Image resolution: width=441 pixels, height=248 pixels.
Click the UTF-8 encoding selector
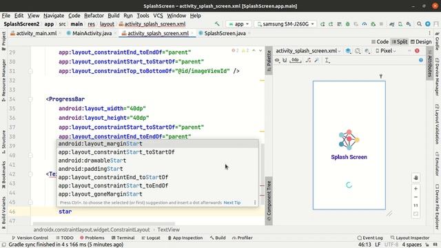(391, 245)
